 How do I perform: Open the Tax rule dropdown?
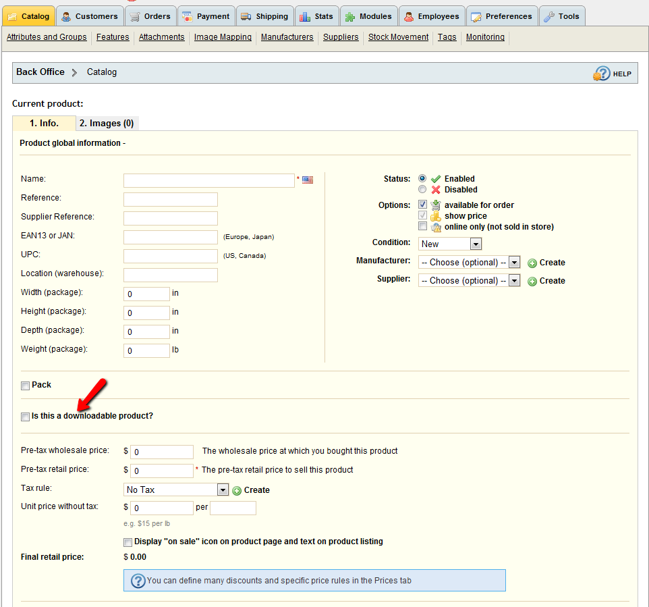click(177, 490)
